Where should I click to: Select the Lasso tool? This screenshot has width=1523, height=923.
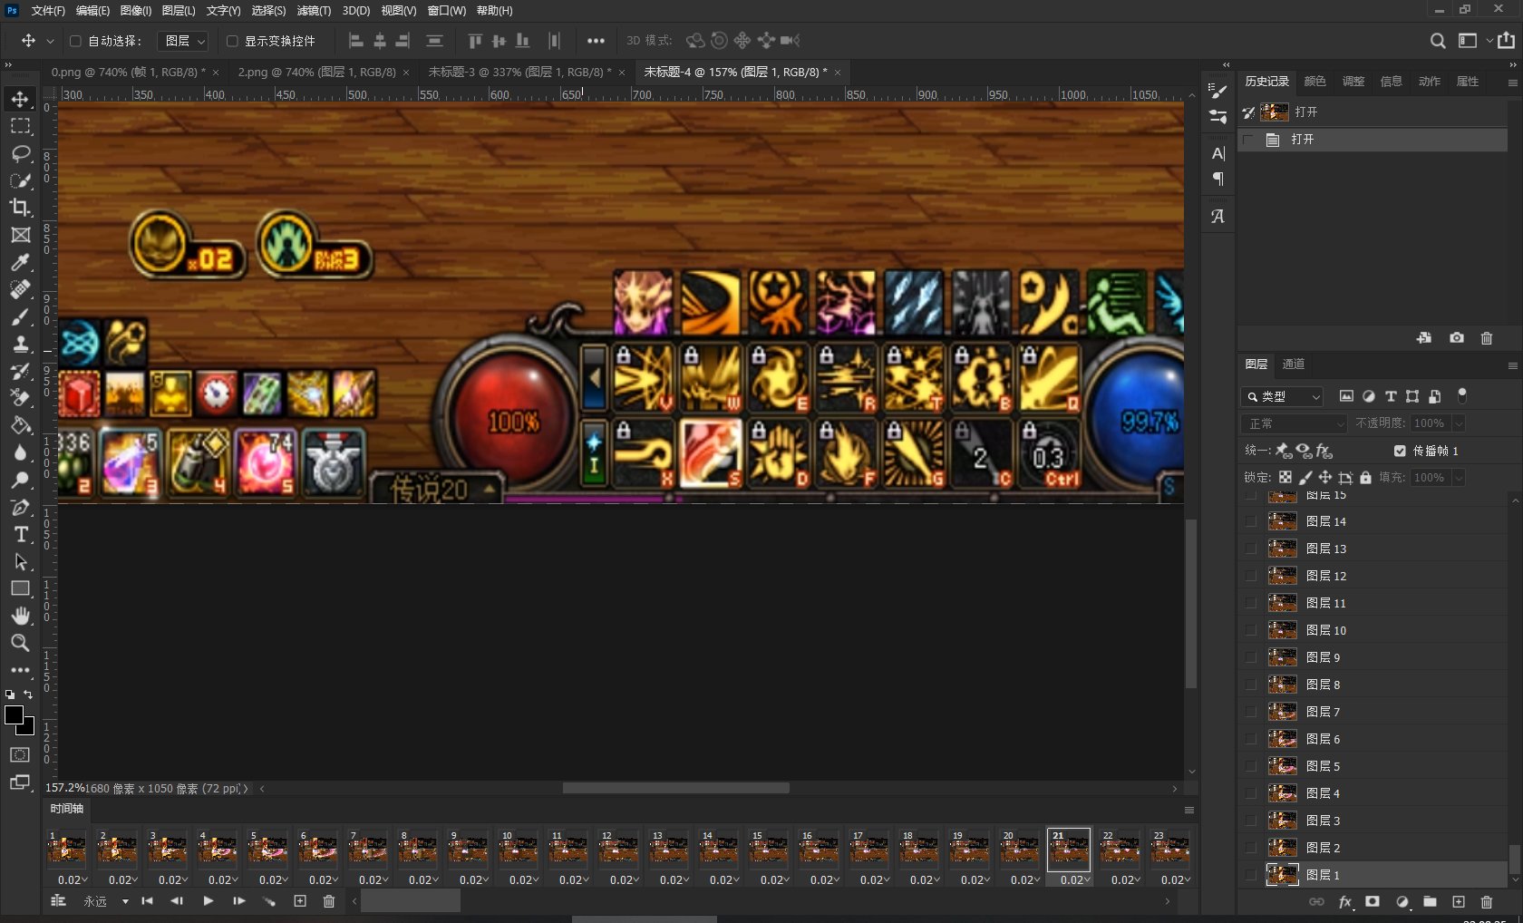click(x=20, y=153)
